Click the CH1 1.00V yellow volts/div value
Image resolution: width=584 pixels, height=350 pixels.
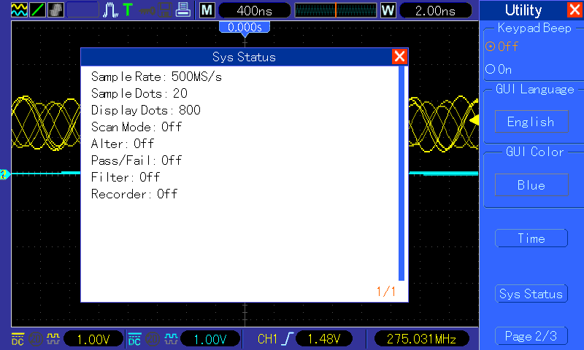93,339
